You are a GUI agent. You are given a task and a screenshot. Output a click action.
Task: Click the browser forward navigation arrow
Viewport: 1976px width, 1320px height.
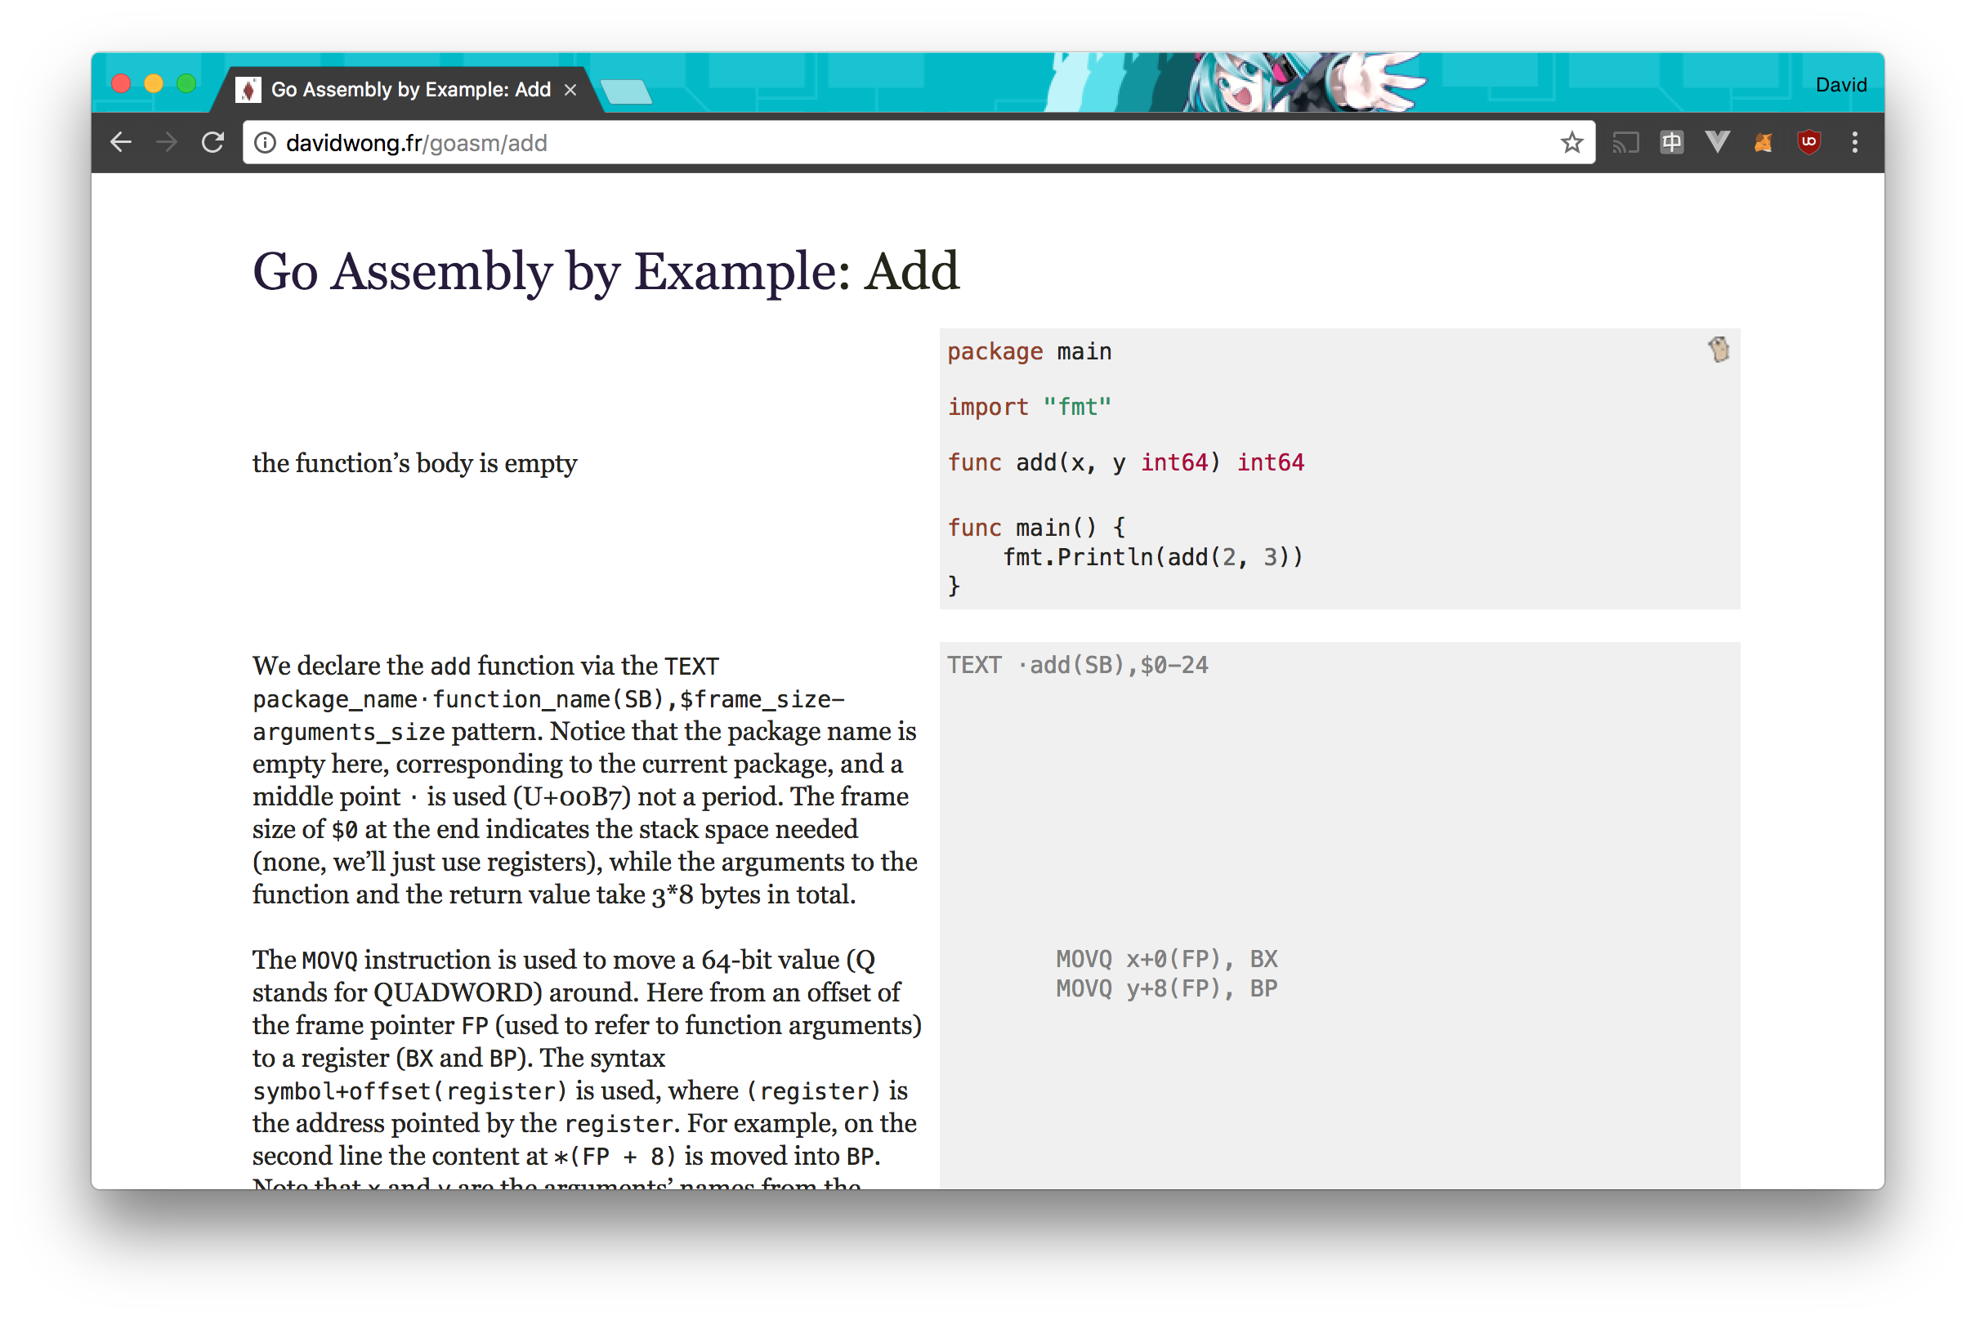168,143
